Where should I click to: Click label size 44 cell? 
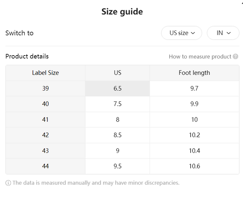pos(46,166)
